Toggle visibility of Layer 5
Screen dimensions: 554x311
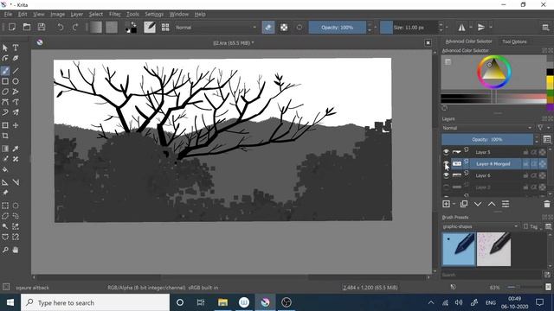point(447,152)
